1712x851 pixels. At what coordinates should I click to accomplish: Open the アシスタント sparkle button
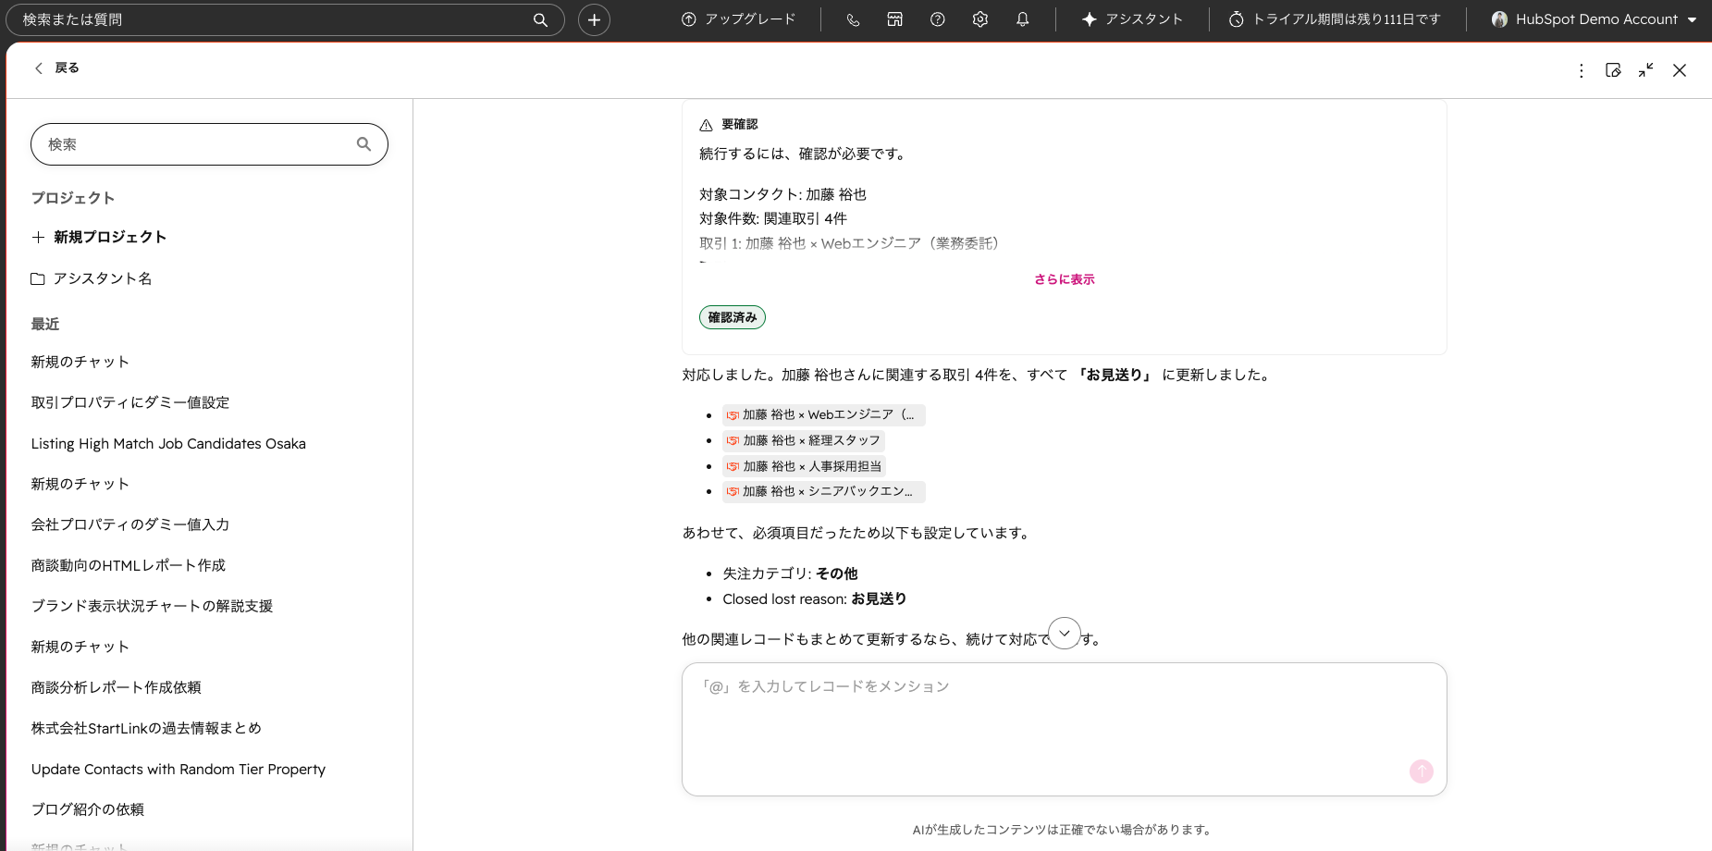click(x=1132, y=19)
